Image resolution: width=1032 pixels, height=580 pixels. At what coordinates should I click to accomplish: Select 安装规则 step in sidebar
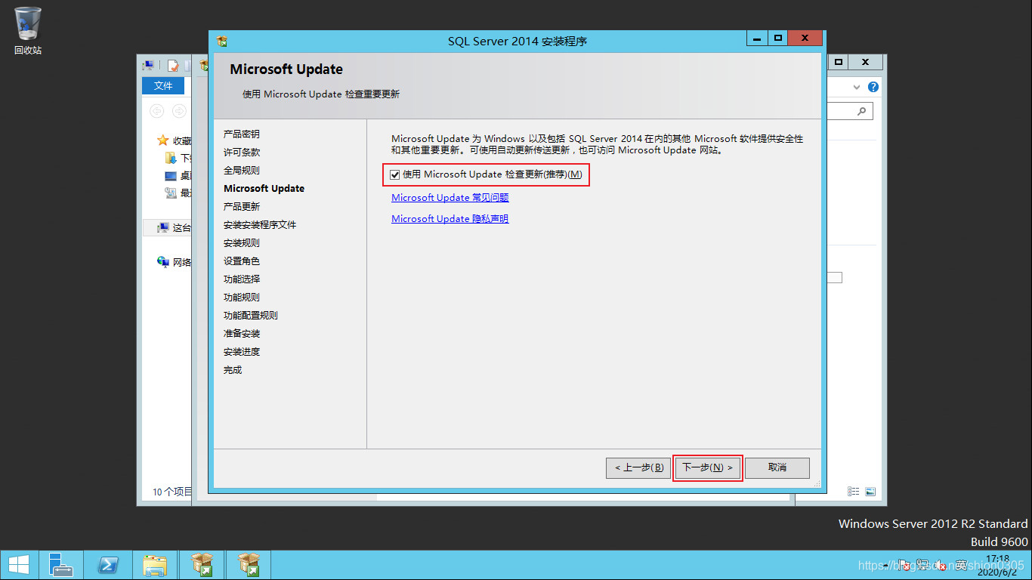[242, 242]
